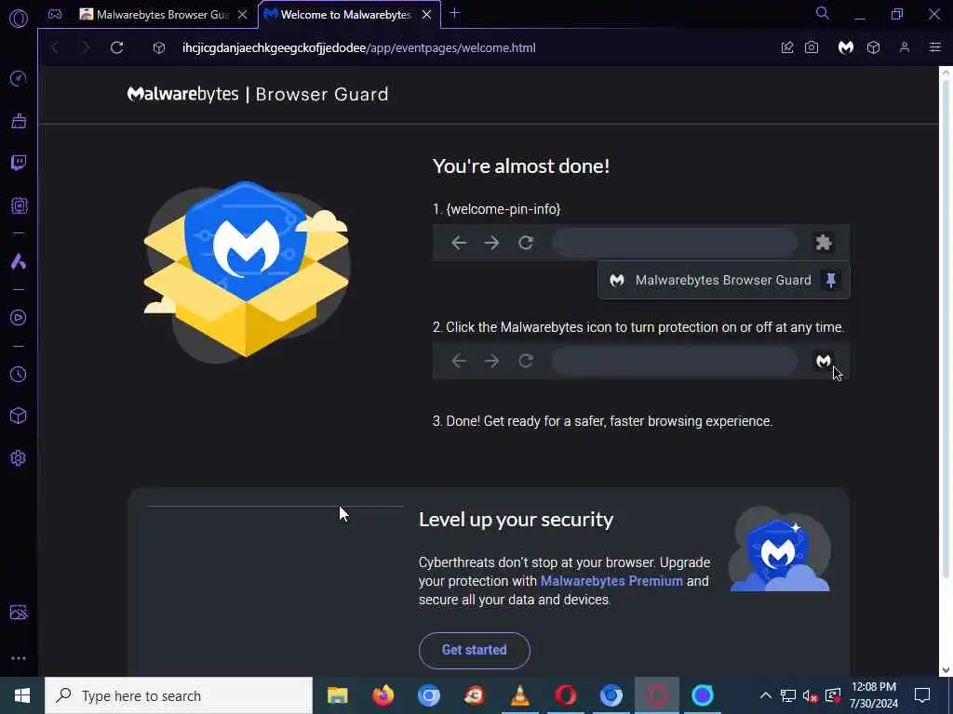Open File Explorer from taskbar
The width and height of the screenshot is (953, 714).
[x=337, y=695]
